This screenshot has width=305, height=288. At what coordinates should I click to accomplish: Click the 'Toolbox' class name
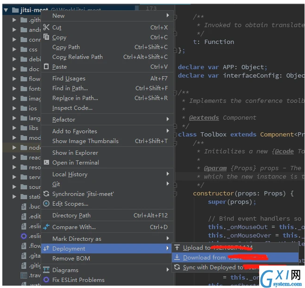click(213, 134)
